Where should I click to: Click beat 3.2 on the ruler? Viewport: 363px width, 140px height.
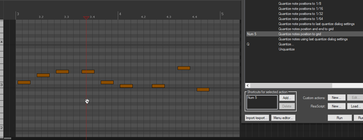(41, 17)
